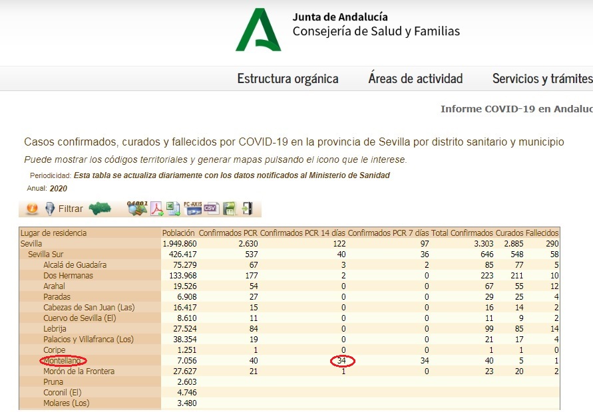
Task: Click the green Andalucía map icon
Action: pyautogui.click(x=100, y=209)
